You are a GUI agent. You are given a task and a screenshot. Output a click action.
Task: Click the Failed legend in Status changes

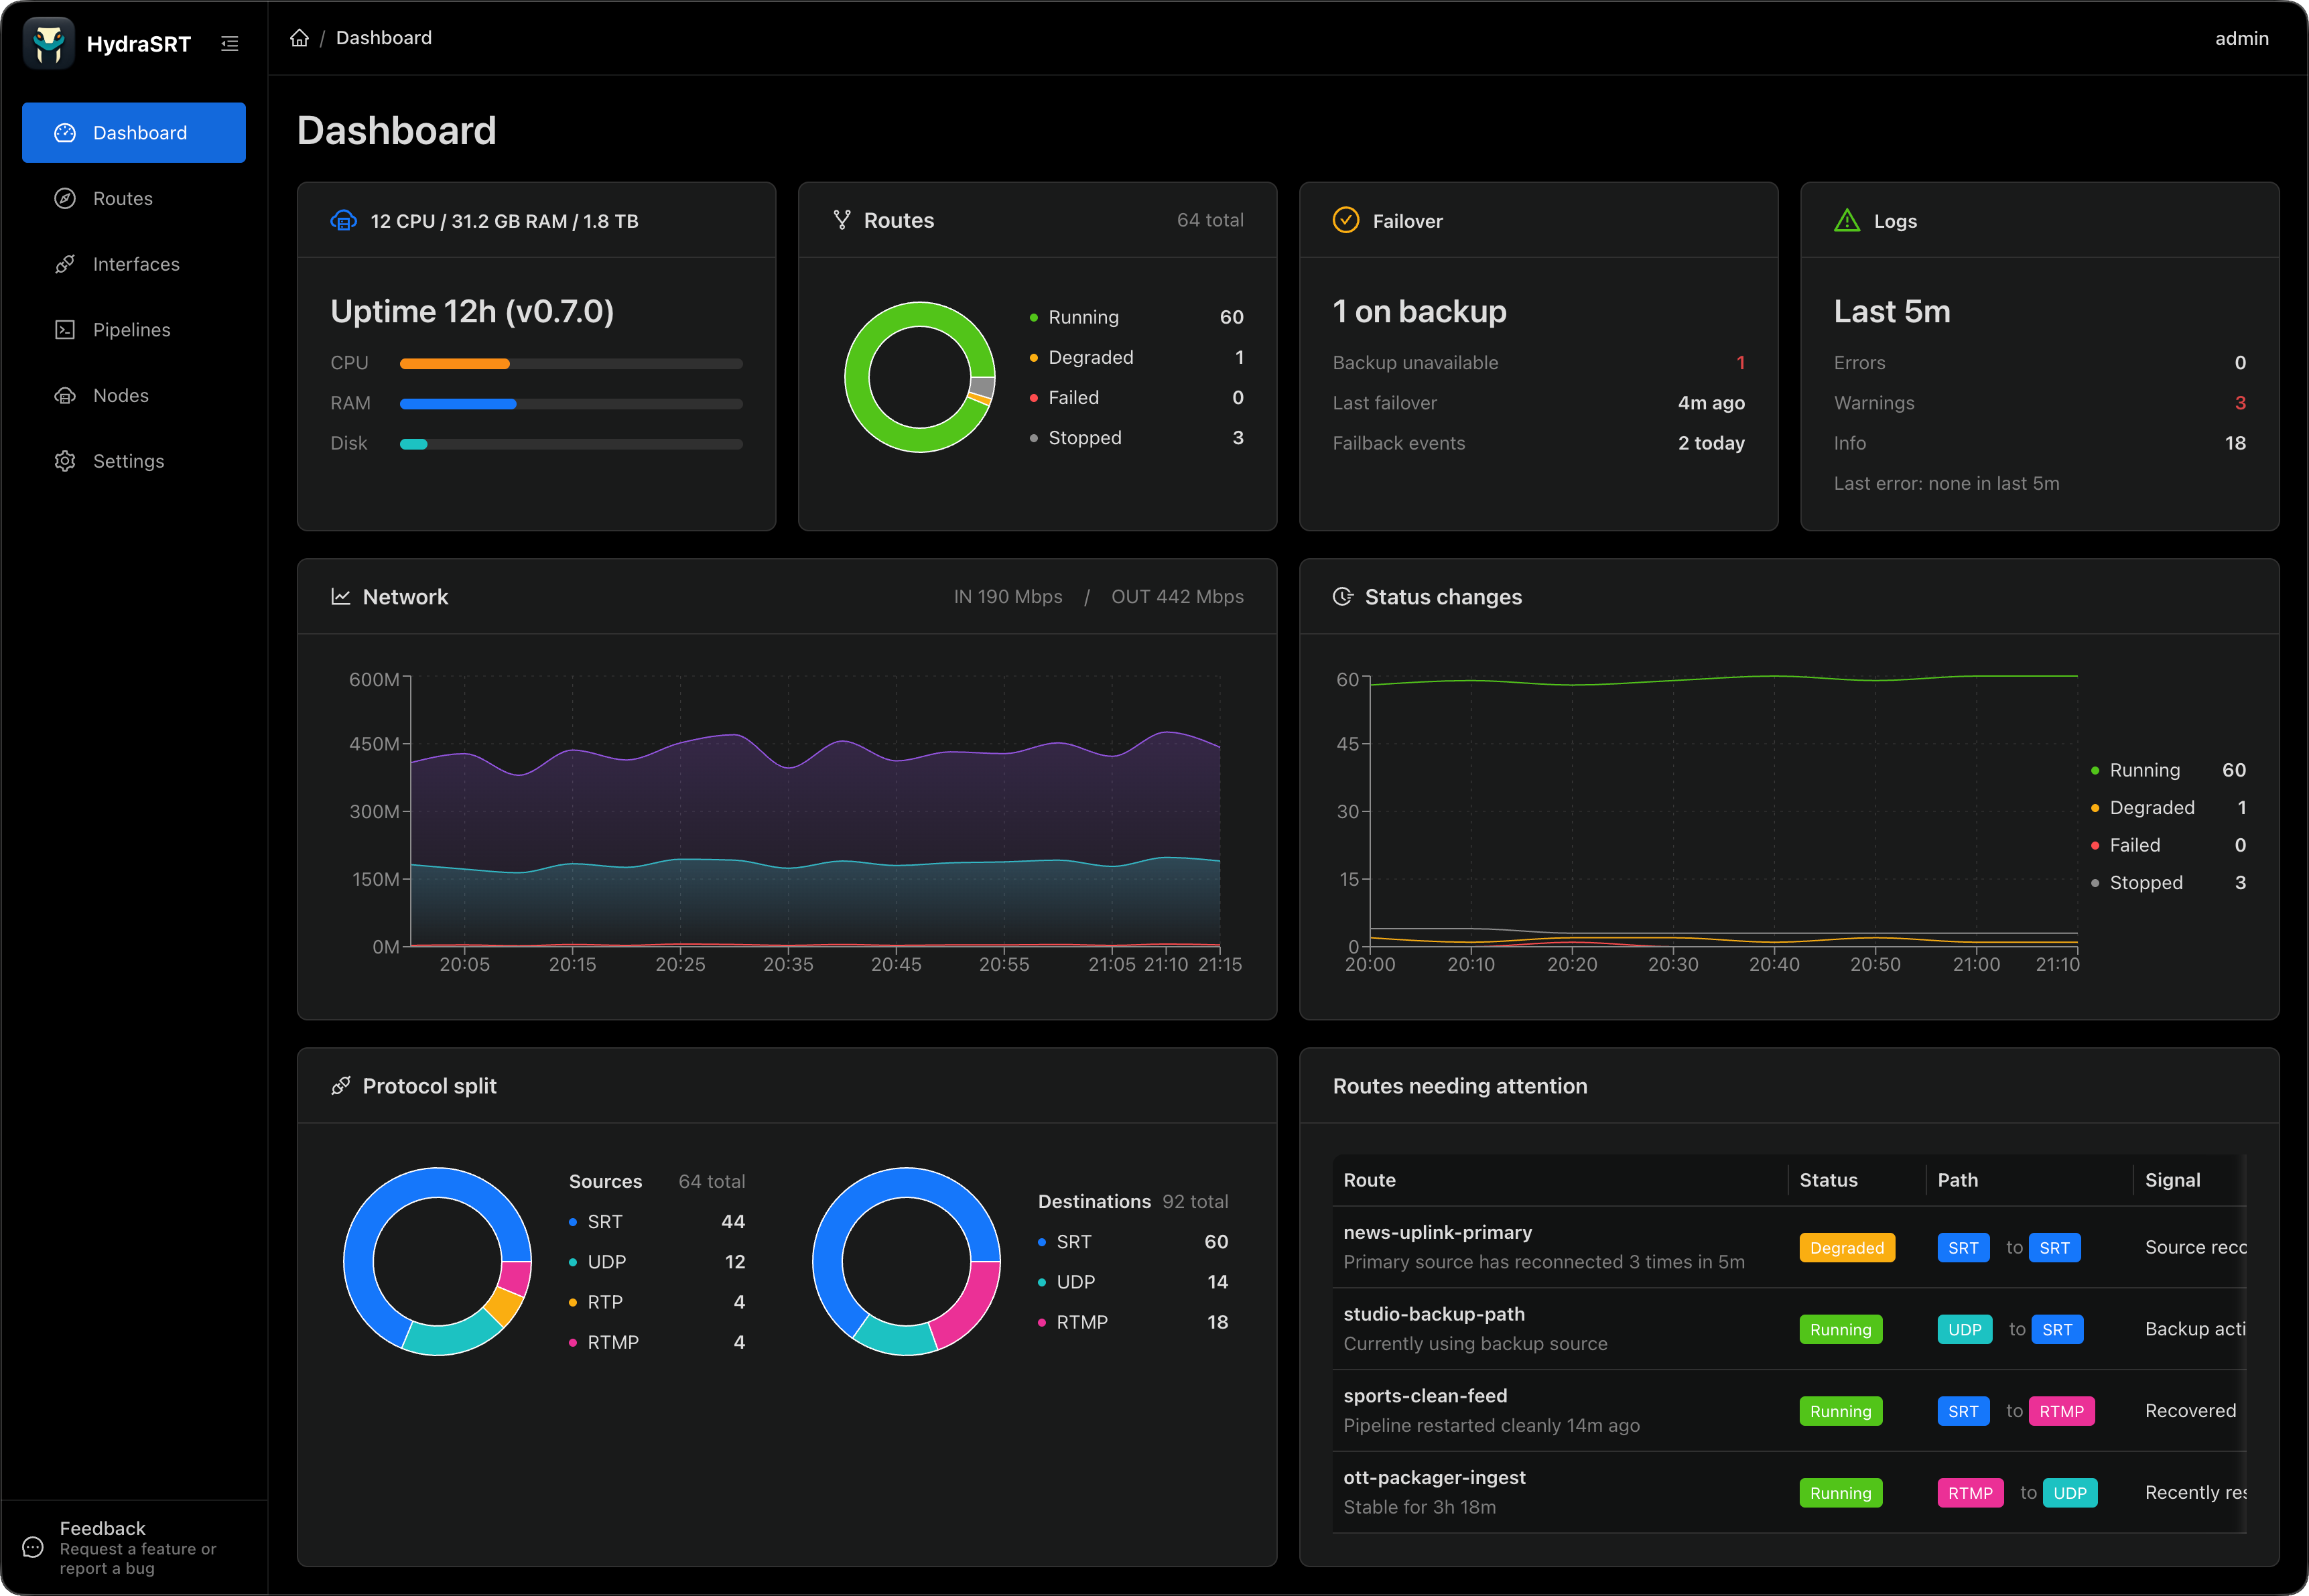pos(2168,846)
